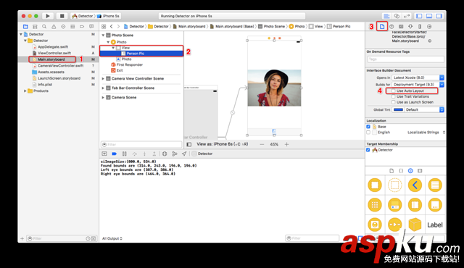The width and height of the screenshot is (464, 268).
Task: Toggle the Utilities panel visibility
Action: 439,16
